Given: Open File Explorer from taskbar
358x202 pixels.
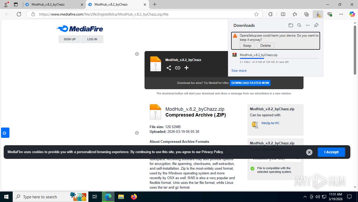Looking at the screenshot, I should (x=121, y=197).
